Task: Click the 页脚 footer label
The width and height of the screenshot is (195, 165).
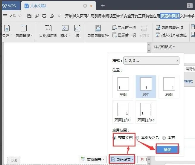Action: (14, 161)
